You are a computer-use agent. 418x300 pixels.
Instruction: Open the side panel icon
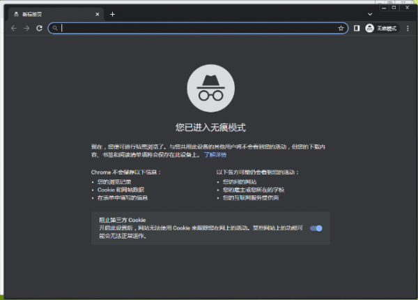click(357, 29)
